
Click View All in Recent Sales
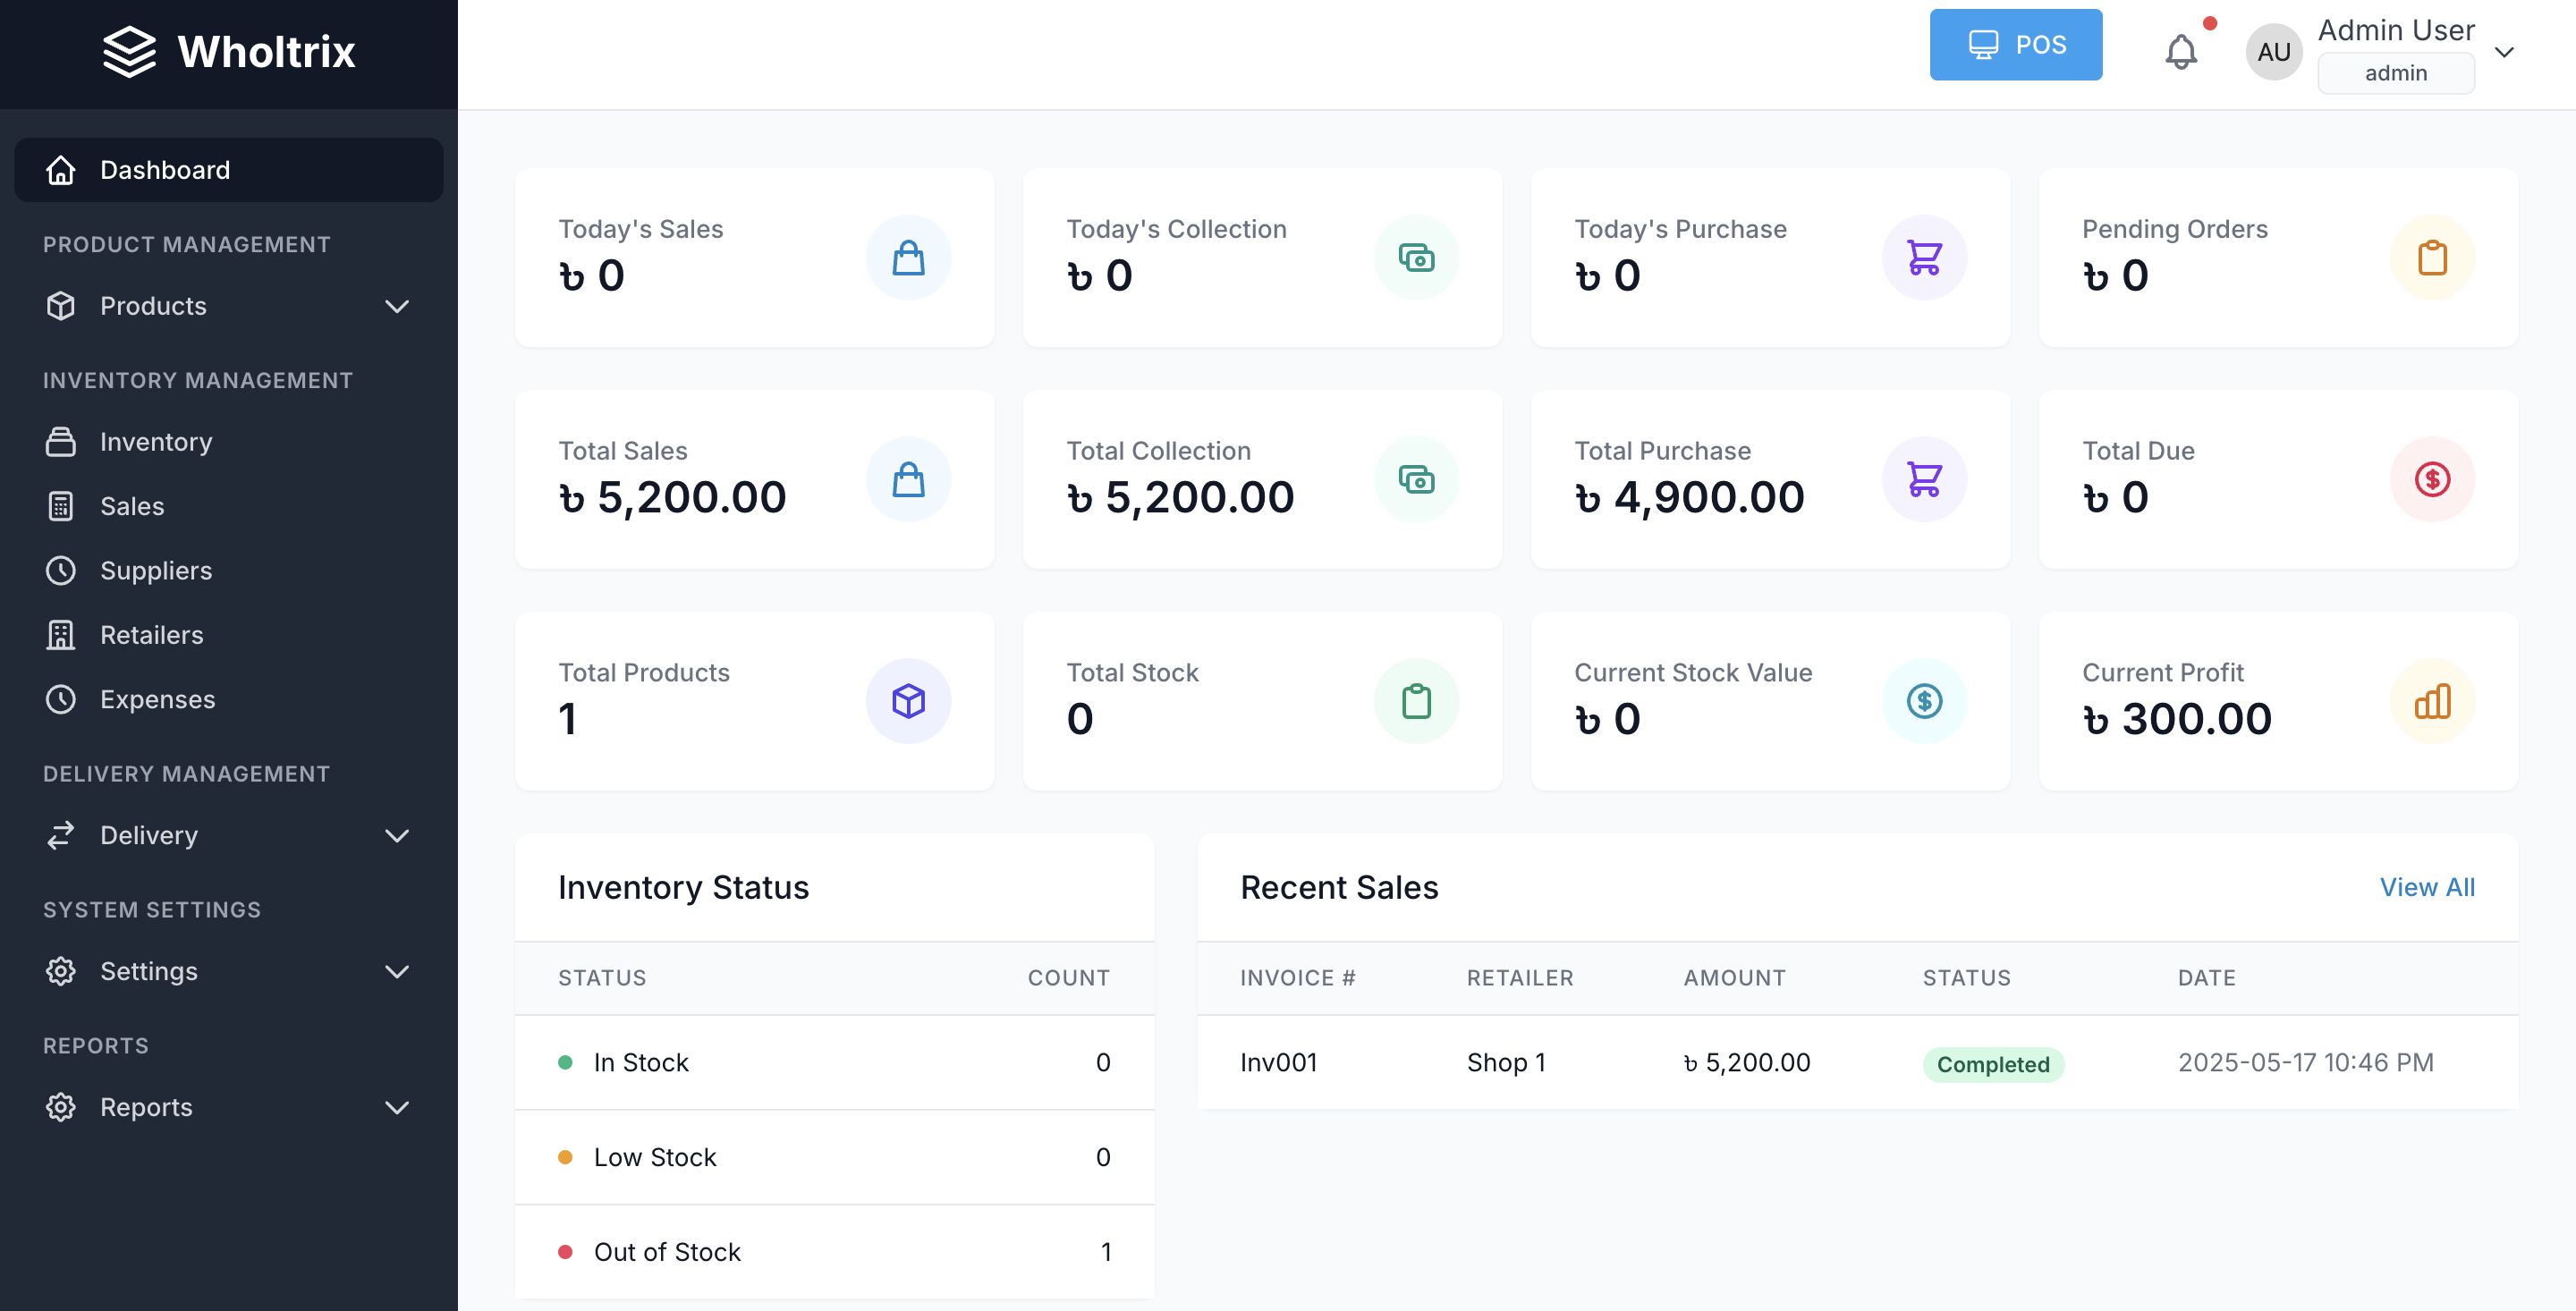pyautogui.click(x=2426, y=887)
